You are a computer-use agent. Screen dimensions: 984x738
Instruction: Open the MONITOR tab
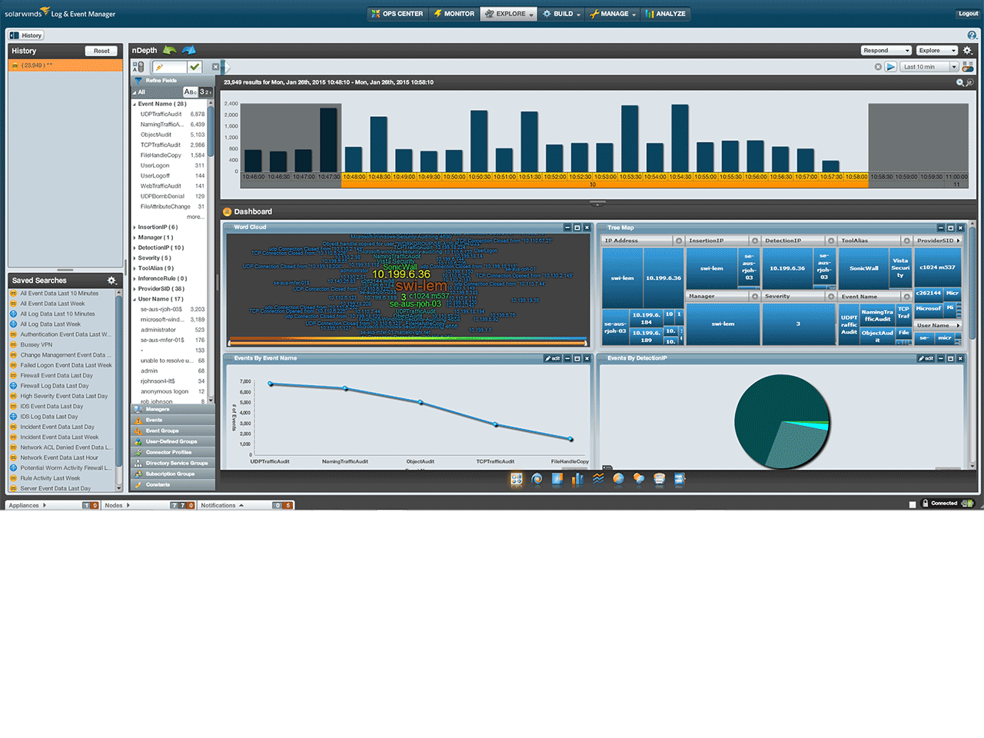coord(454,14)
